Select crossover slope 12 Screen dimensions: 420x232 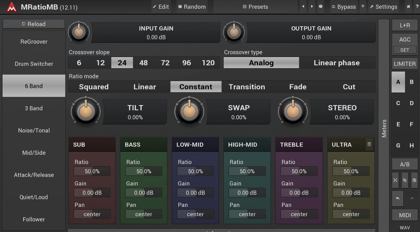(x=100, y=63)
